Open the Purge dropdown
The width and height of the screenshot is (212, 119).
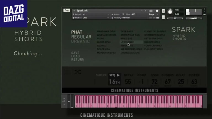tap(153, 14)
